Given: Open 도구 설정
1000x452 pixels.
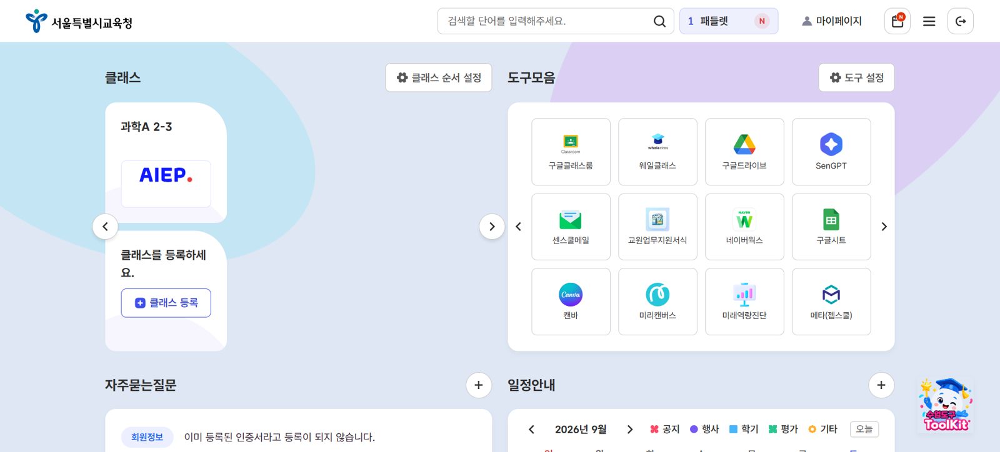Looking at the screenshot, I should tap(856, 77).
